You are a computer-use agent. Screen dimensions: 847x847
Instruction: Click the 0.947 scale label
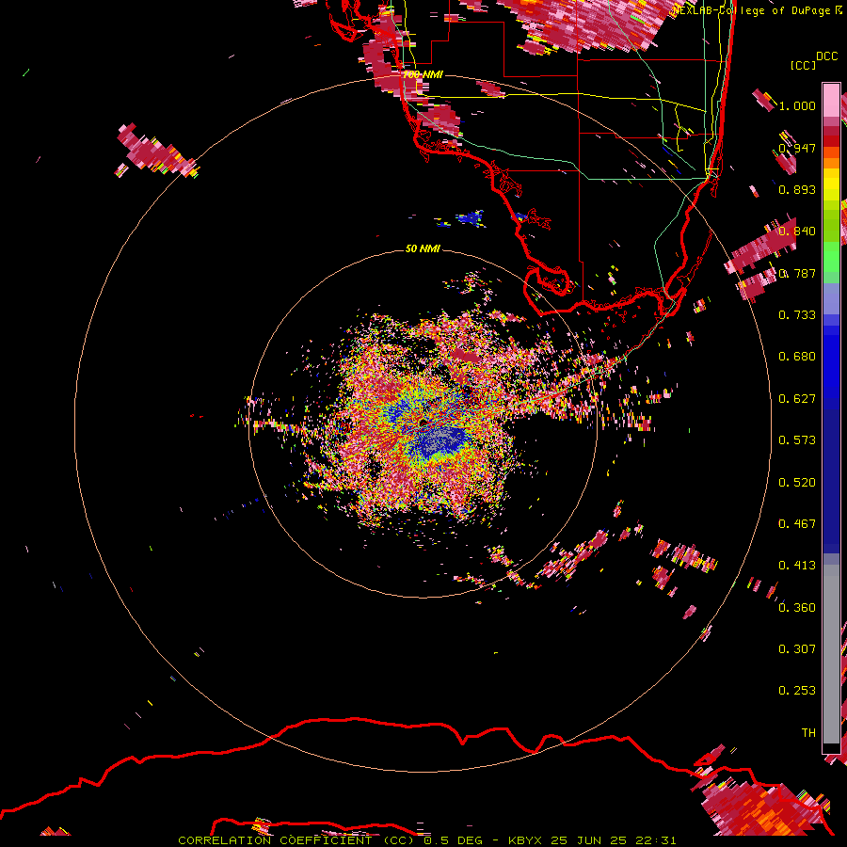[797, 148]
